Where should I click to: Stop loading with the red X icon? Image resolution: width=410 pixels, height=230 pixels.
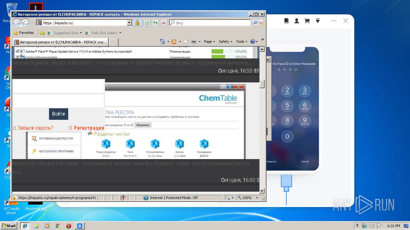pyautogui.click(x=163, y=23)
